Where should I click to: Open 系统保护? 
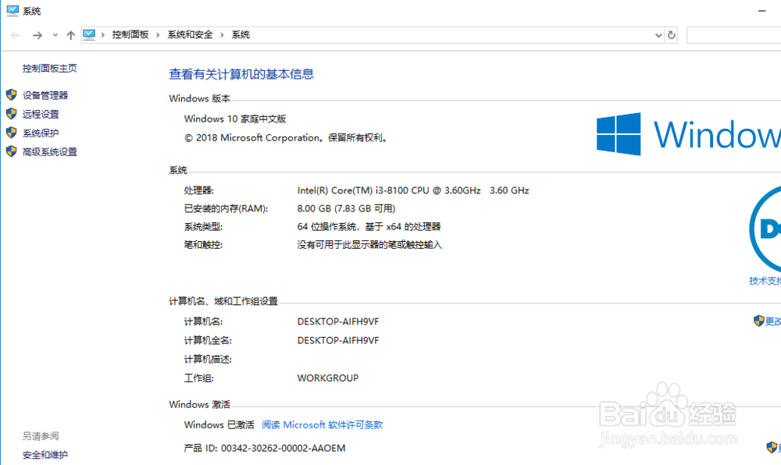(41, 133)
